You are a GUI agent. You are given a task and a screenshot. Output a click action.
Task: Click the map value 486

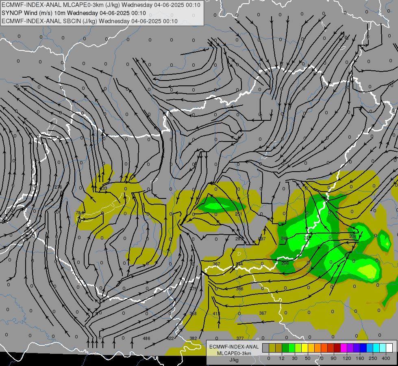pyautogui.click(x=146, y=338)
